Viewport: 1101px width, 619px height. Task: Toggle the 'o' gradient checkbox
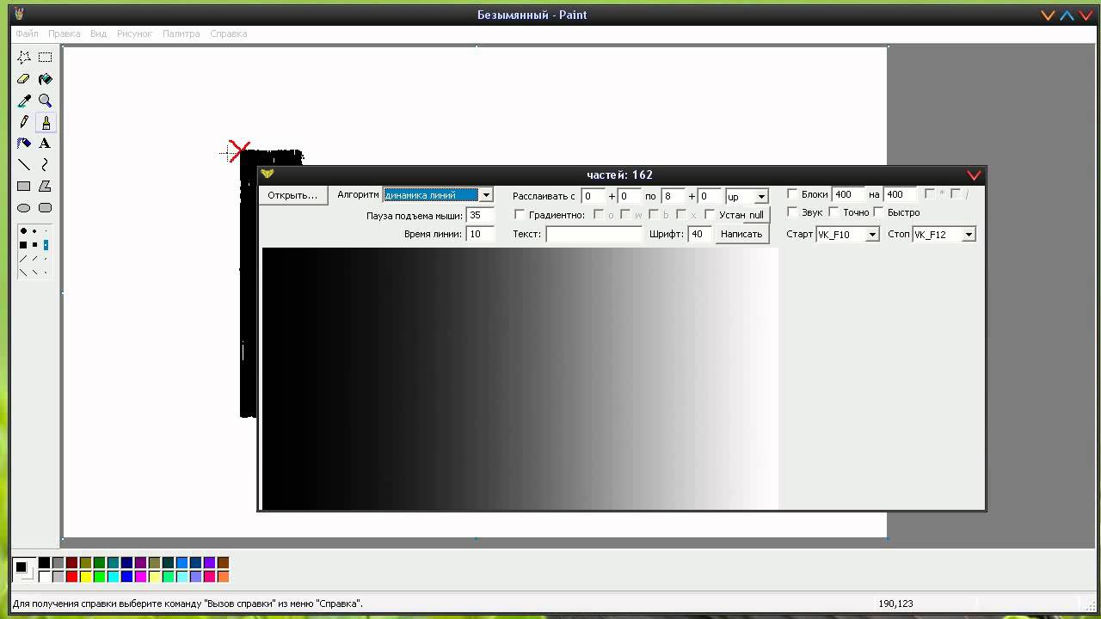click(599, 215)
